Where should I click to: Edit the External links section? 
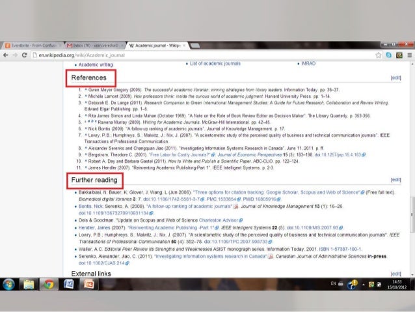tap(395, 274)
